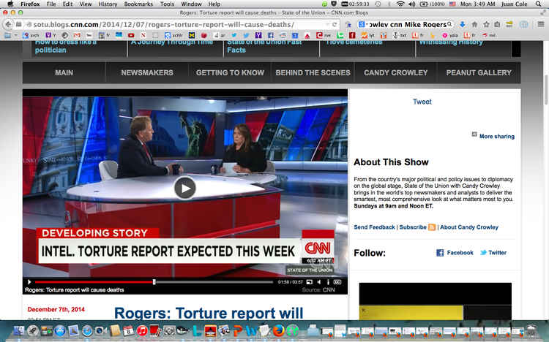Open the bookmarks folder dropdown arrow
This screenshot has width=549, height=342.
[15, 35]
